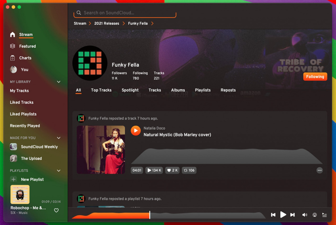Seek in the bottom player waveform
This screenshot has height=225, width=336.
(205, 215)
